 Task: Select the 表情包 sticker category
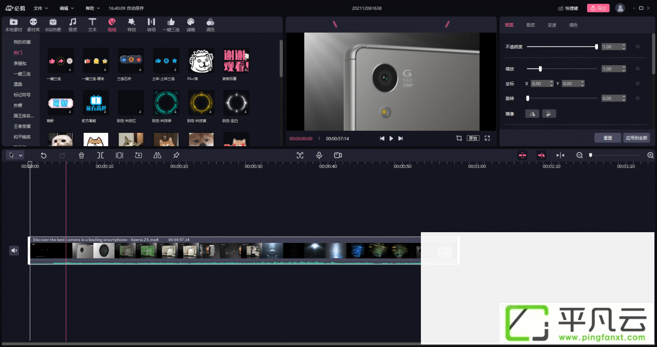tap(20, 63)
